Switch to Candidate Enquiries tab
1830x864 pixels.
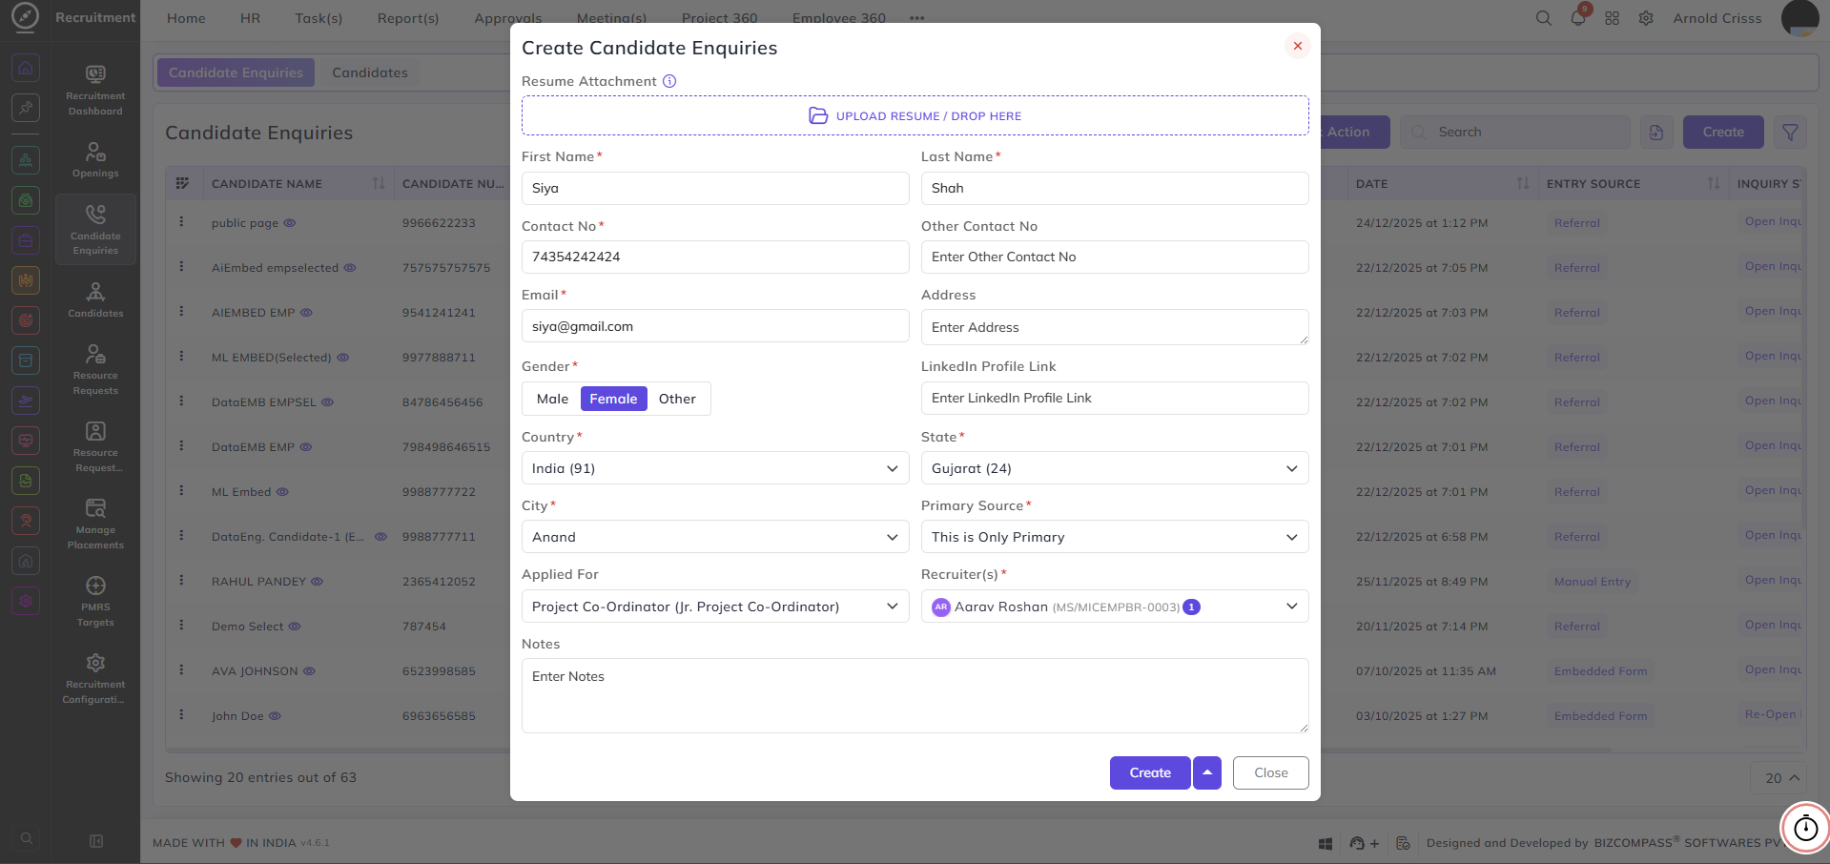pyautogui.click(x=236, y=72)
